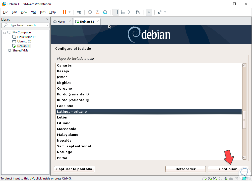
Task: Click the Retroceder button
Action: [x=185, y=169]
